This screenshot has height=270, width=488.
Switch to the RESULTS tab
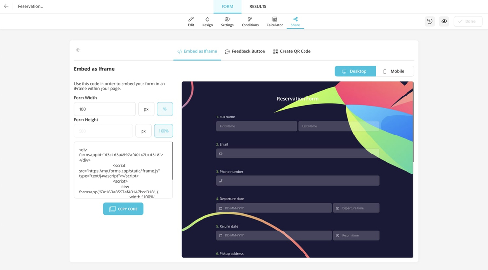[258, 6]
